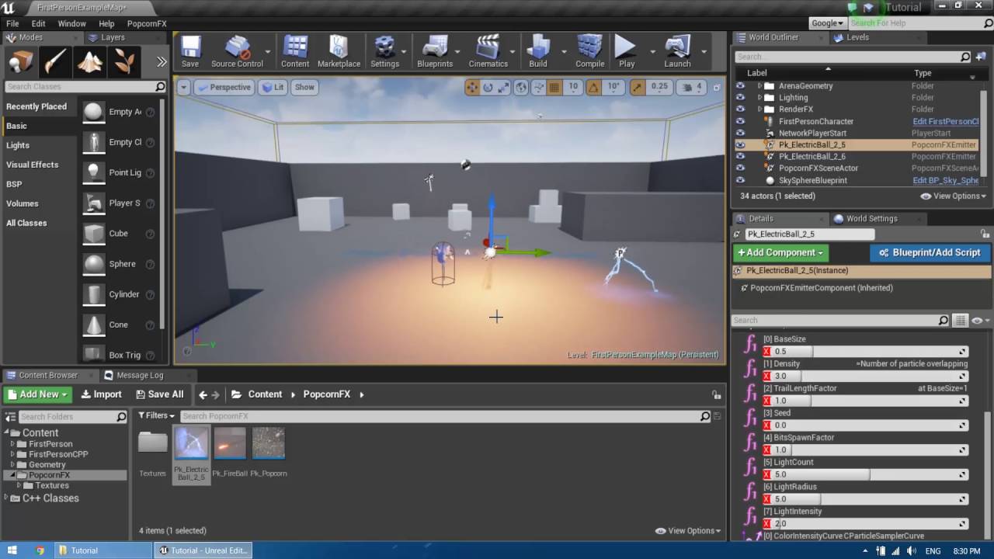The width and height of the screenshot is (994, 559).
Task: Open the Window menu
Action: tap(71, 23)
